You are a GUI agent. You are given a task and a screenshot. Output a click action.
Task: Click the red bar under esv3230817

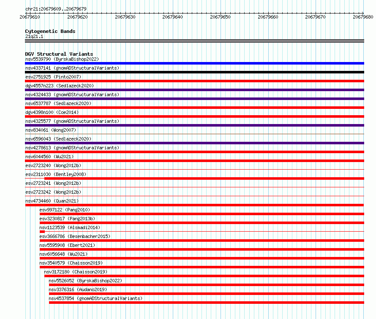[202, 223]
